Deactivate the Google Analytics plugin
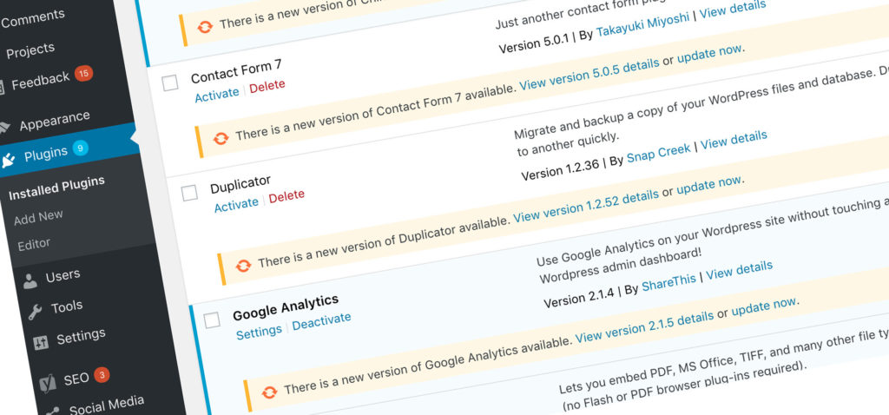The image size is (889, 415). pyautogui.click(x=321, y=321)
